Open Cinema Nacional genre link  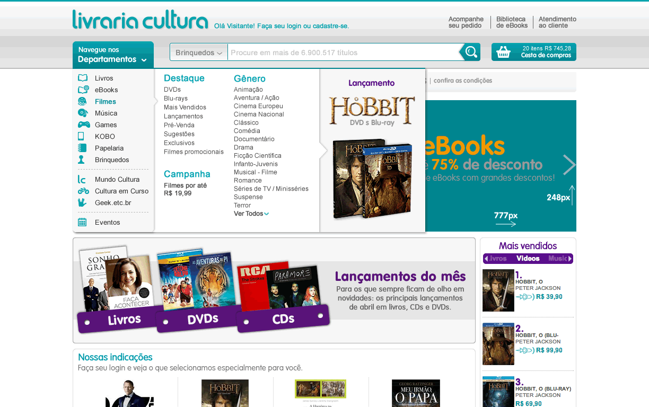coord(259,114)
